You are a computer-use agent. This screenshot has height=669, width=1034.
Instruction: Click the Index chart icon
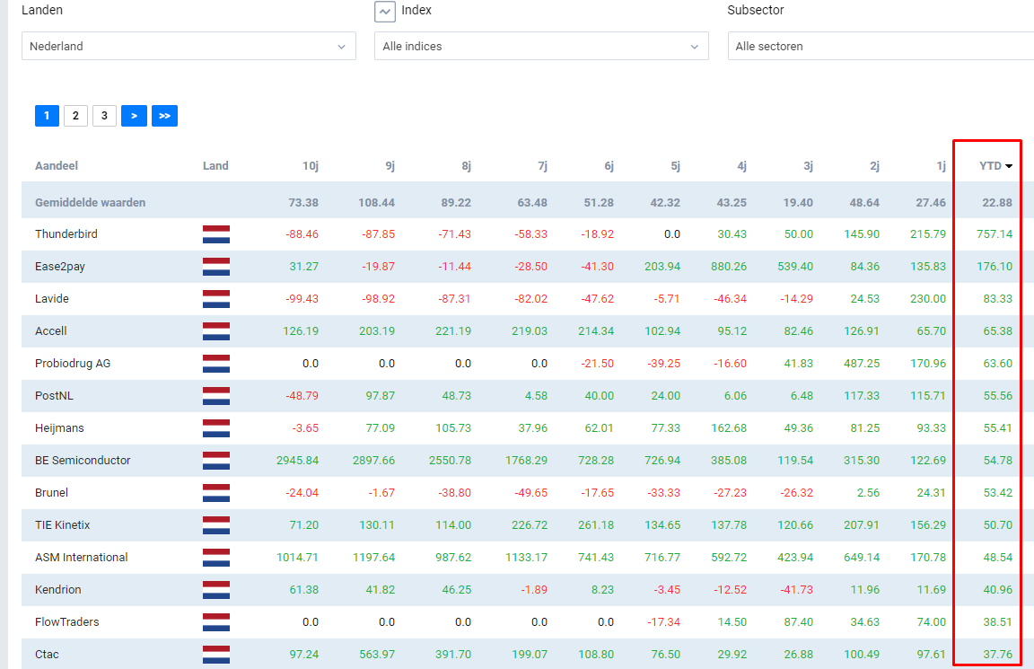[x=385, y=11]
